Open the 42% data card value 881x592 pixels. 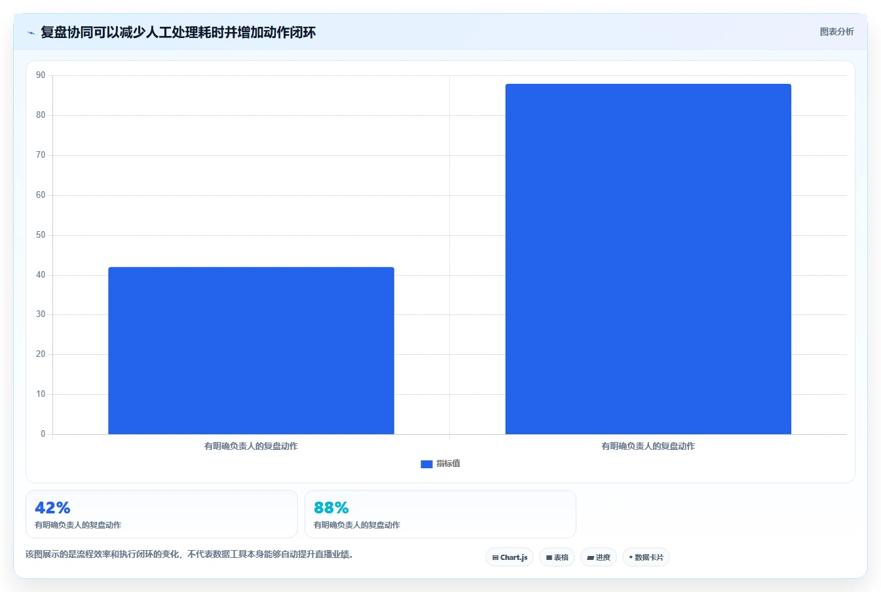52,508
